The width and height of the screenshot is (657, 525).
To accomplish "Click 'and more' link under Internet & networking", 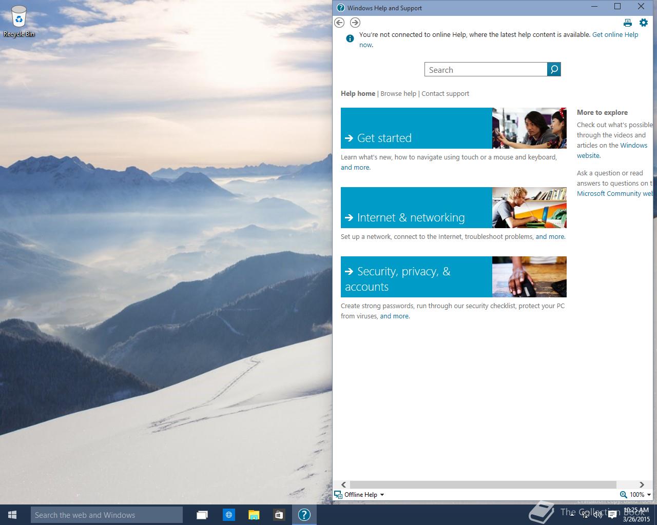I will [550, 236].
